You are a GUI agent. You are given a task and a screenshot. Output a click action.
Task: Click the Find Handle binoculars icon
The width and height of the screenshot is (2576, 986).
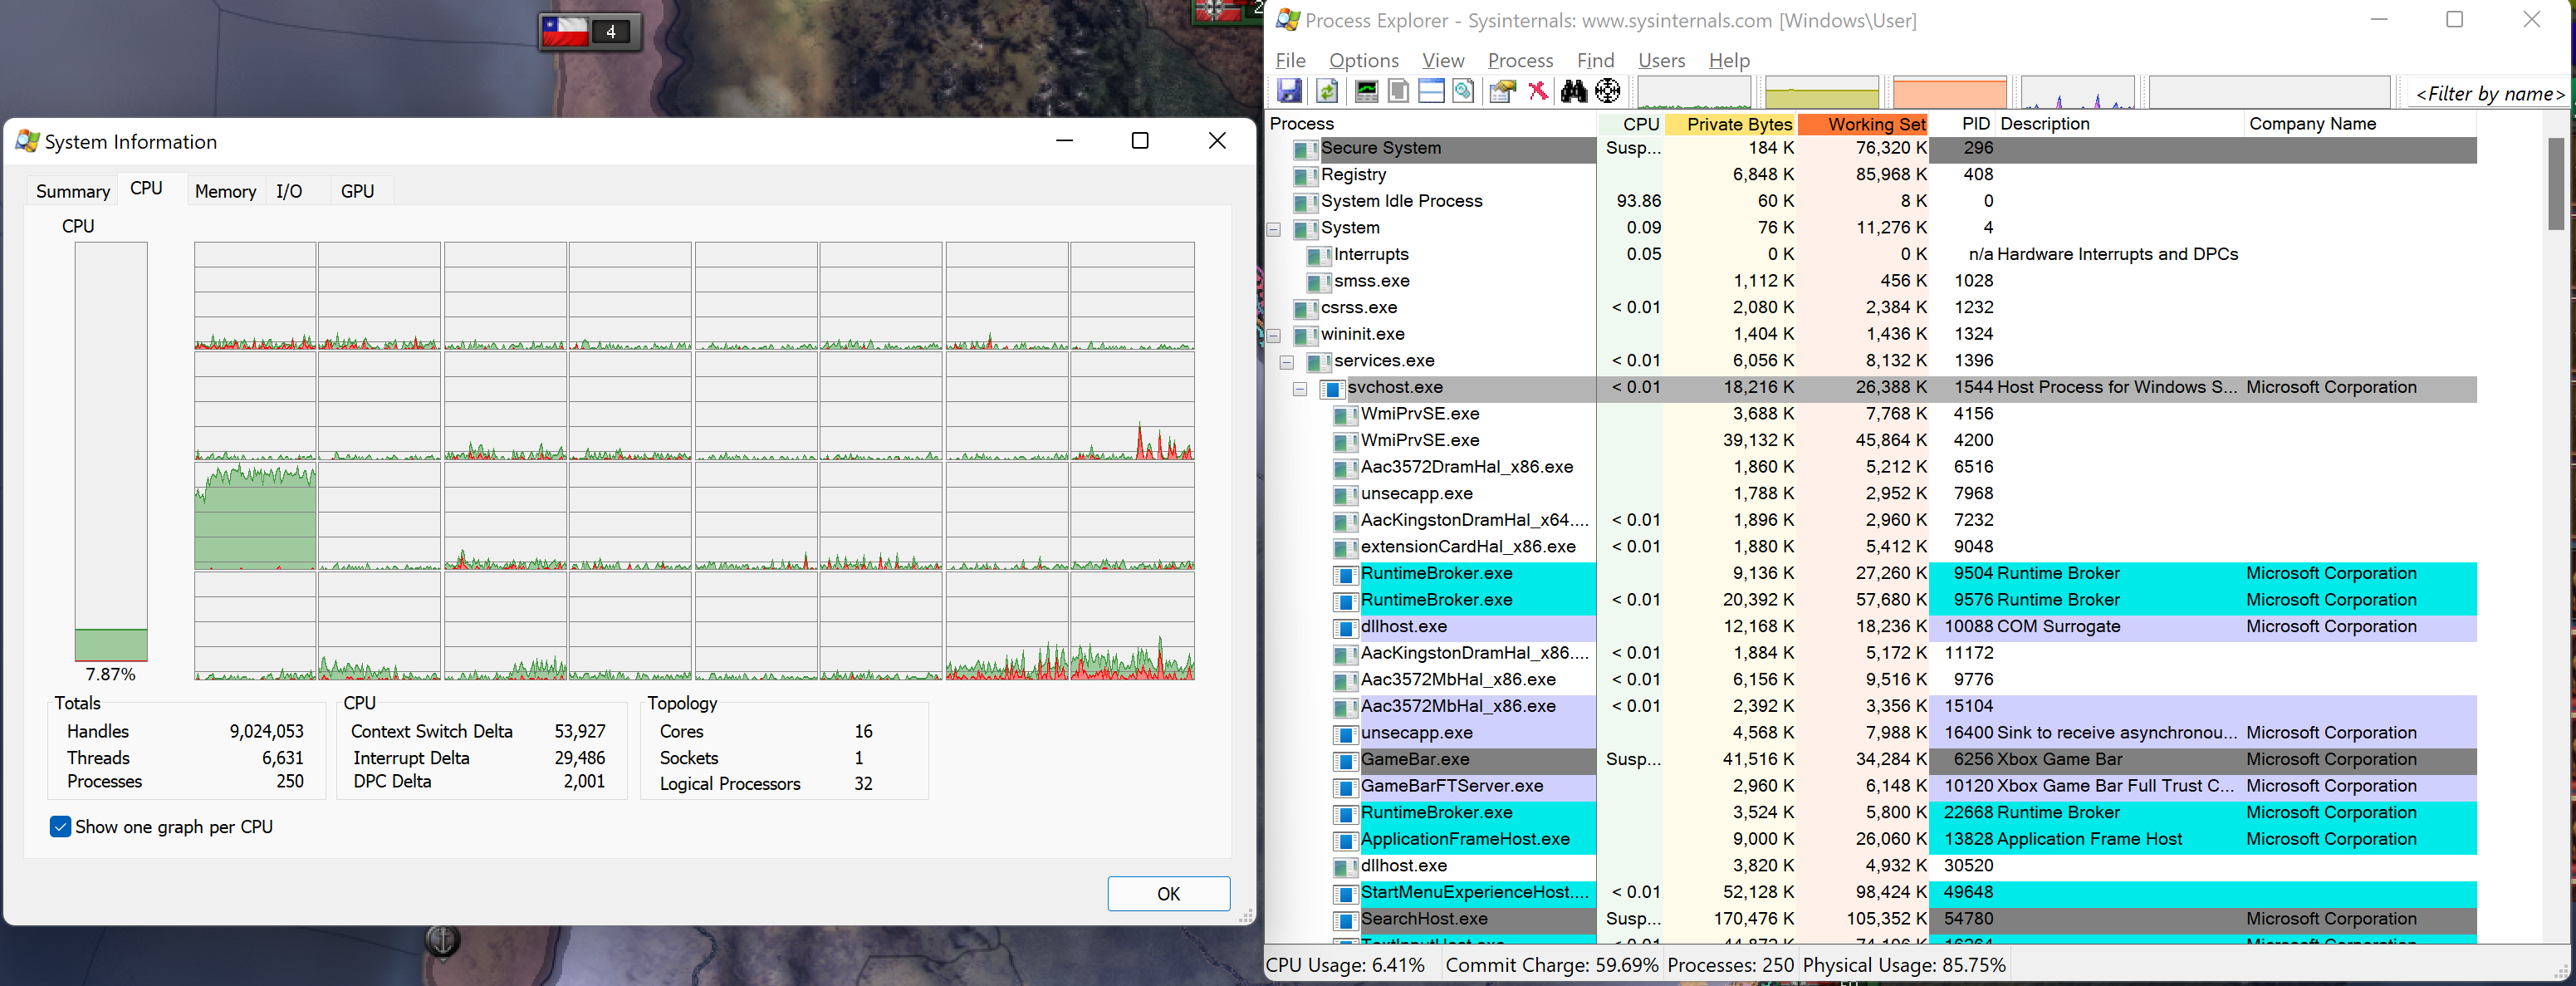(1573, 91)
